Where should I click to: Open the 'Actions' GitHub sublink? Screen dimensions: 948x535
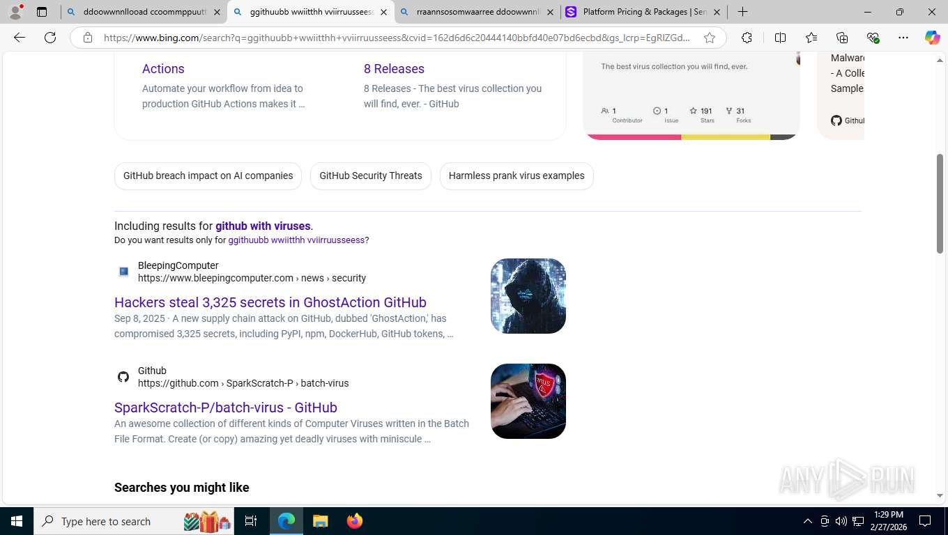163,68
